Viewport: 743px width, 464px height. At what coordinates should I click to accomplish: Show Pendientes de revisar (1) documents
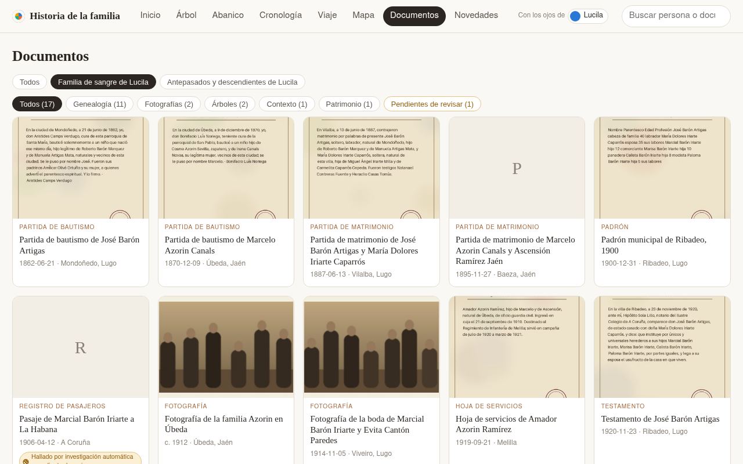pos(432,104)
